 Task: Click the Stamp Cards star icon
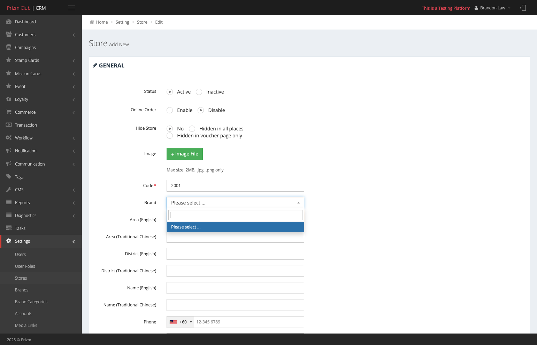pos(9,60)
